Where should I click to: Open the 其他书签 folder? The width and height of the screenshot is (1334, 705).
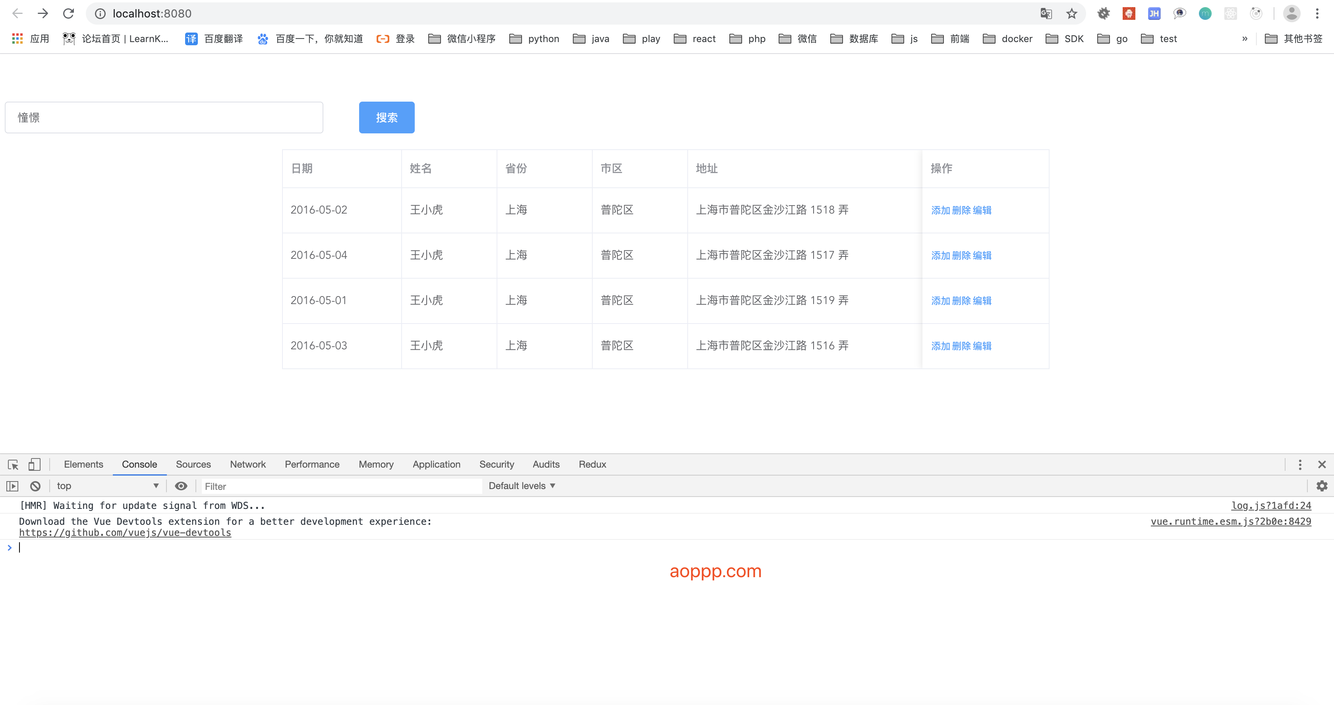(x=1293, y=39)
